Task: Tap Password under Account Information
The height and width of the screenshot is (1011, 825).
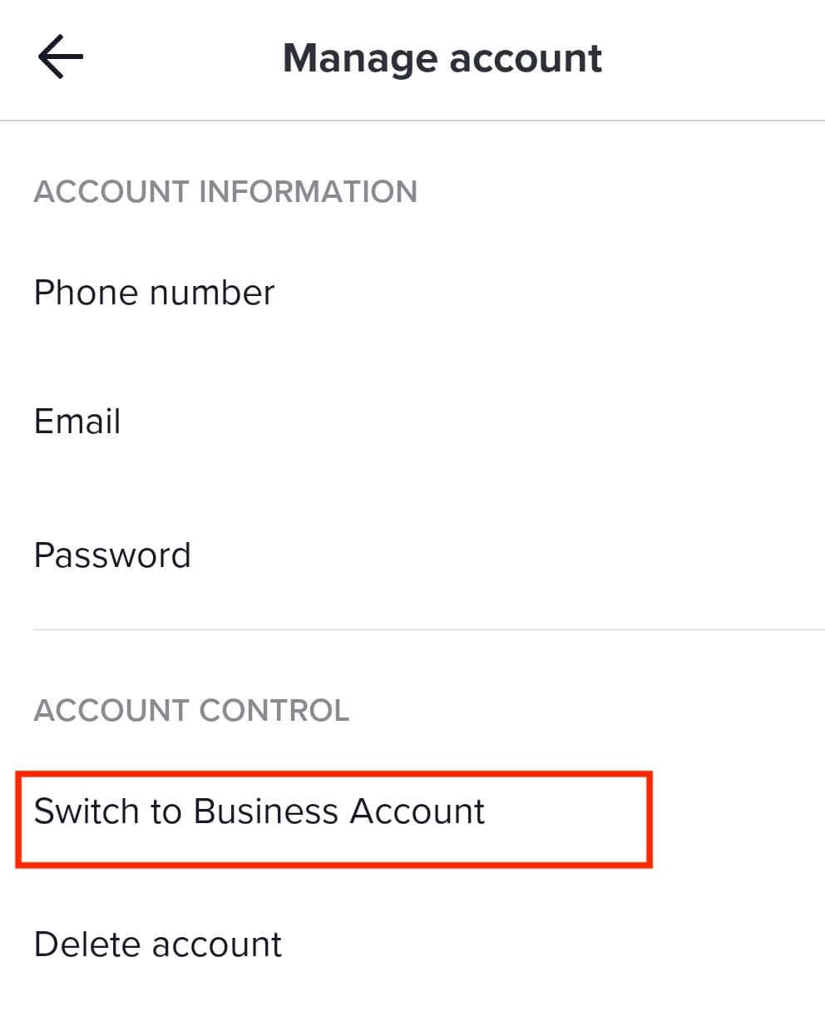Action: pyautogui.click(x=112, y=555)
